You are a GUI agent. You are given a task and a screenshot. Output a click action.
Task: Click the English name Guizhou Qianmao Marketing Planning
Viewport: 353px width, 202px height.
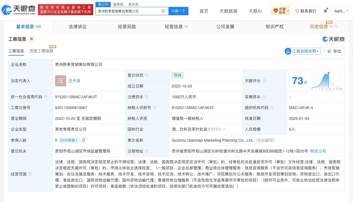[x=212, y=140]
